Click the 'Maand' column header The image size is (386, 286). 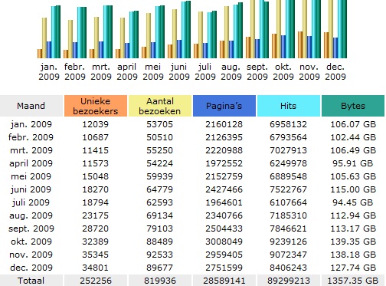pos(31,106)
